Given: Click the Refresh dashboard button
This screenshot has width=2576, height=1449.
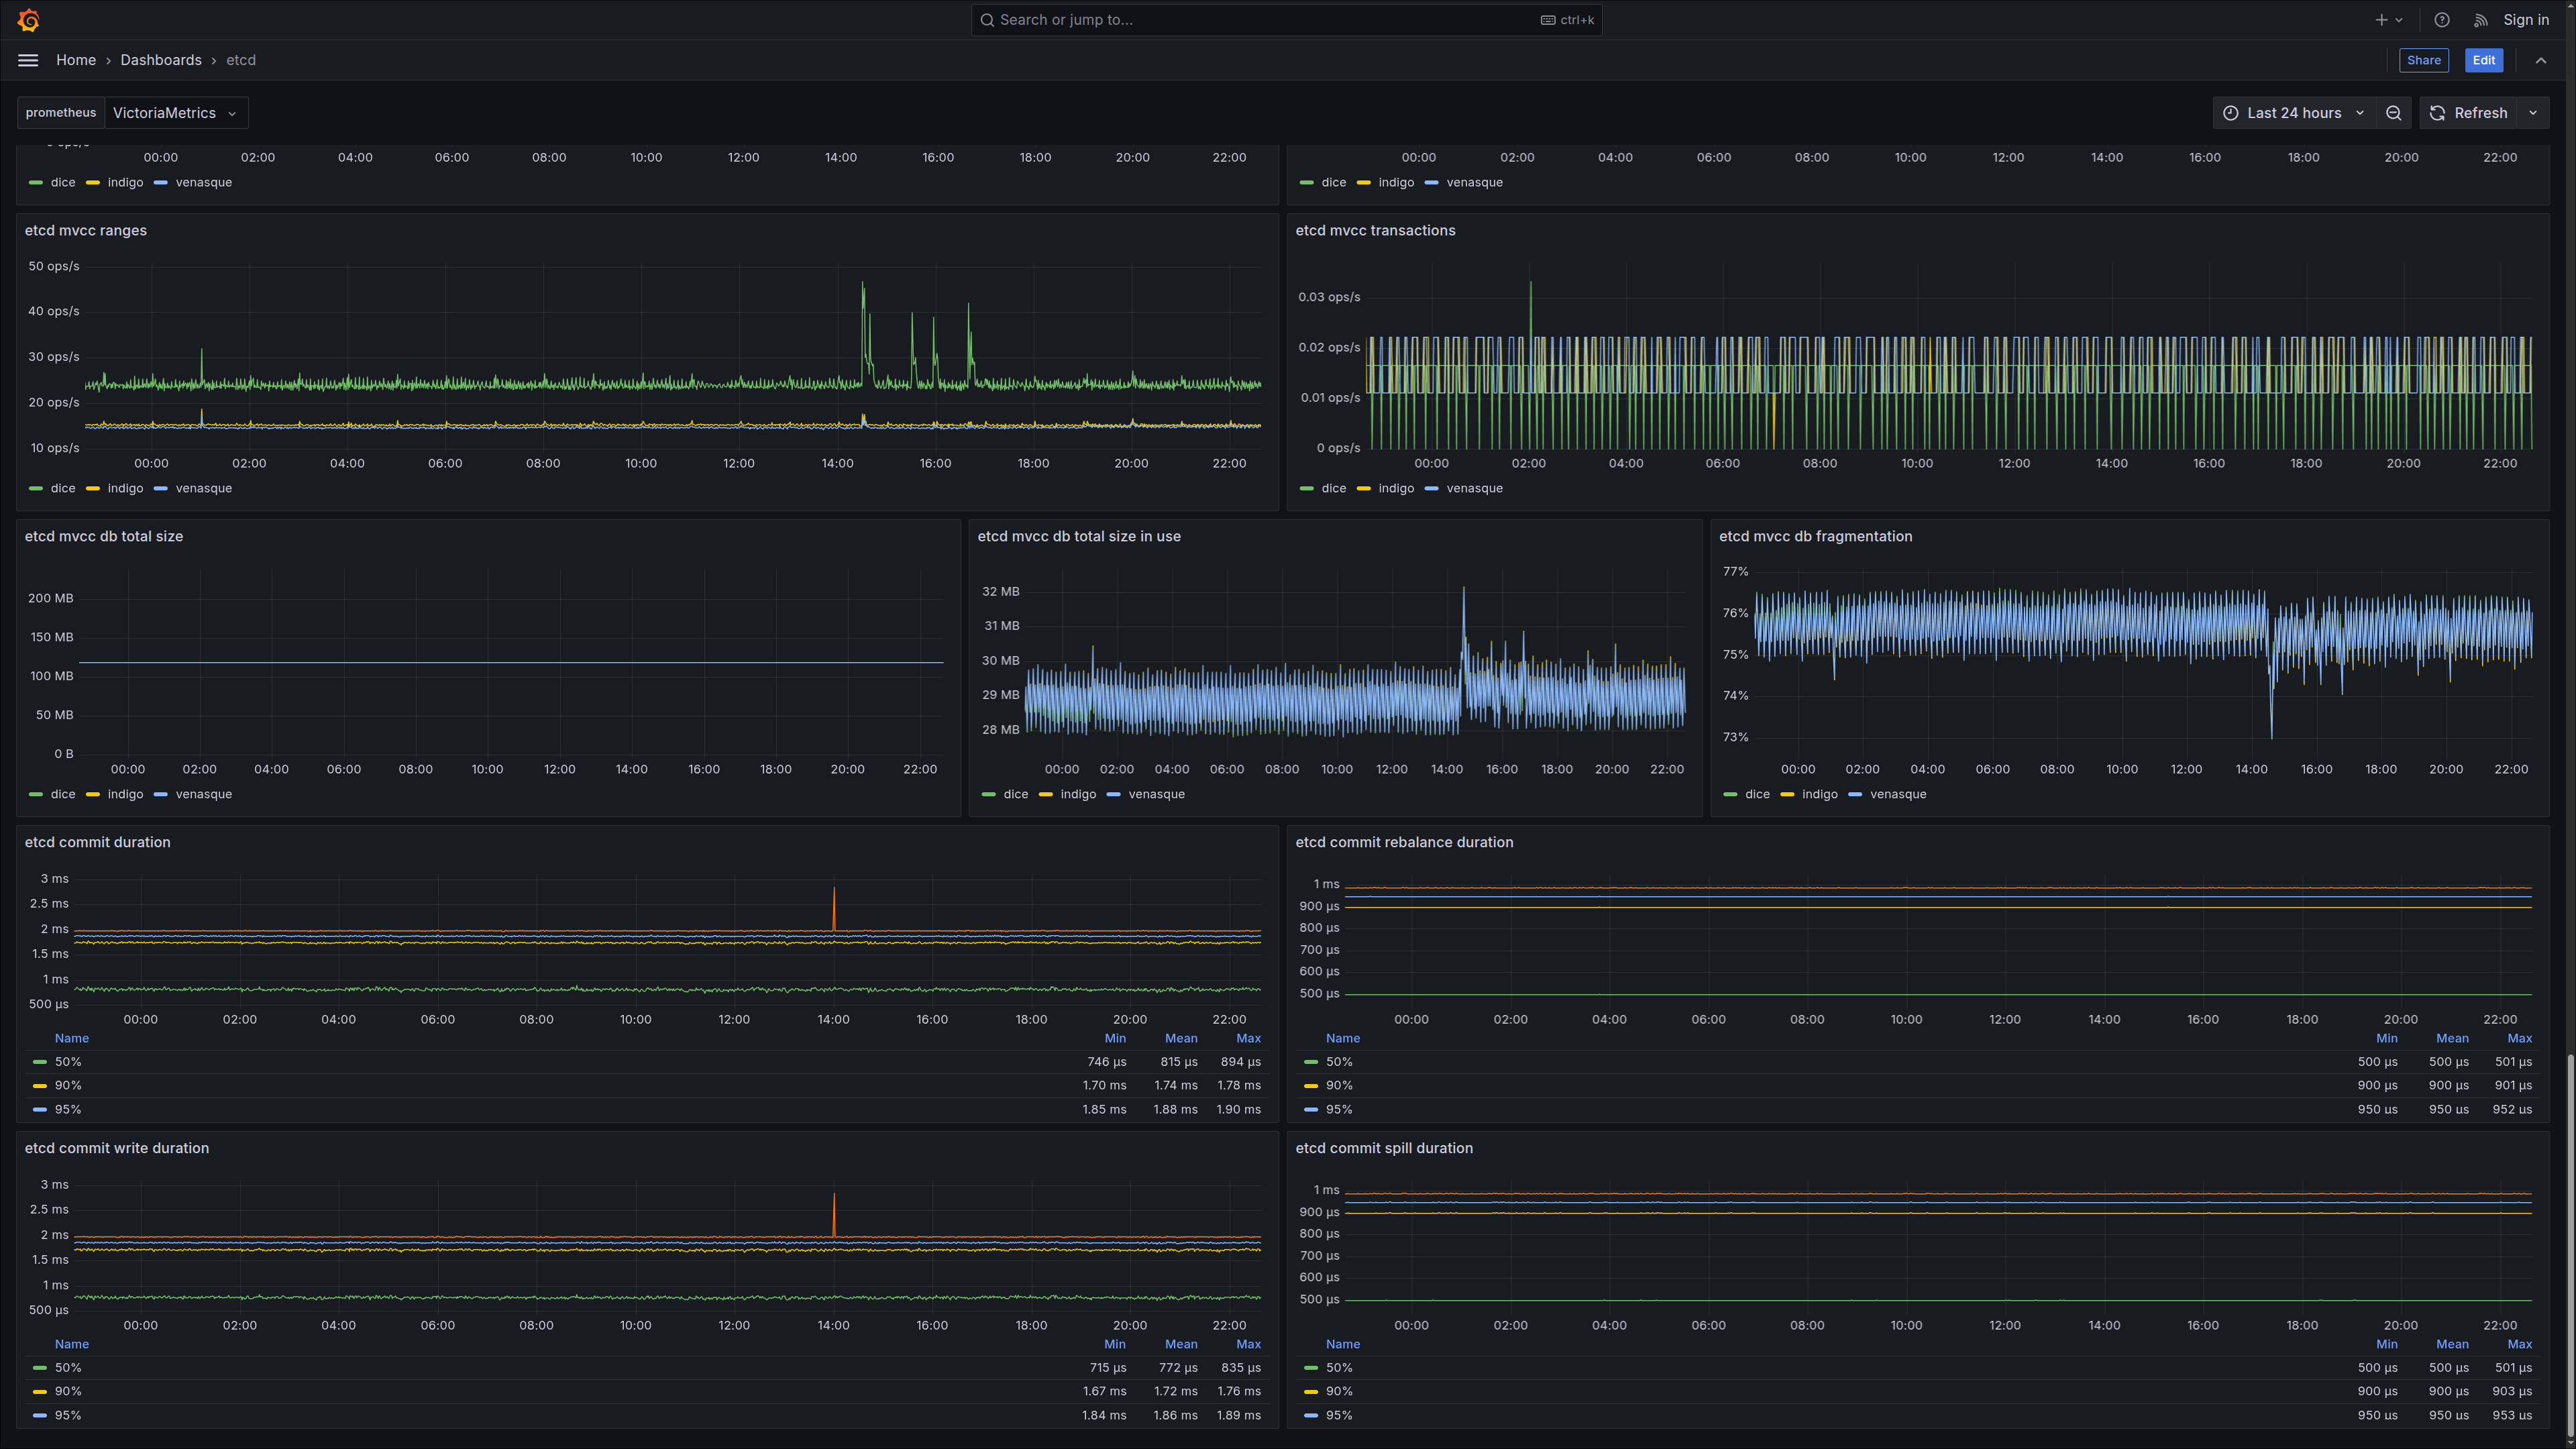Looking at the screenshot, I should point(2468,113).
